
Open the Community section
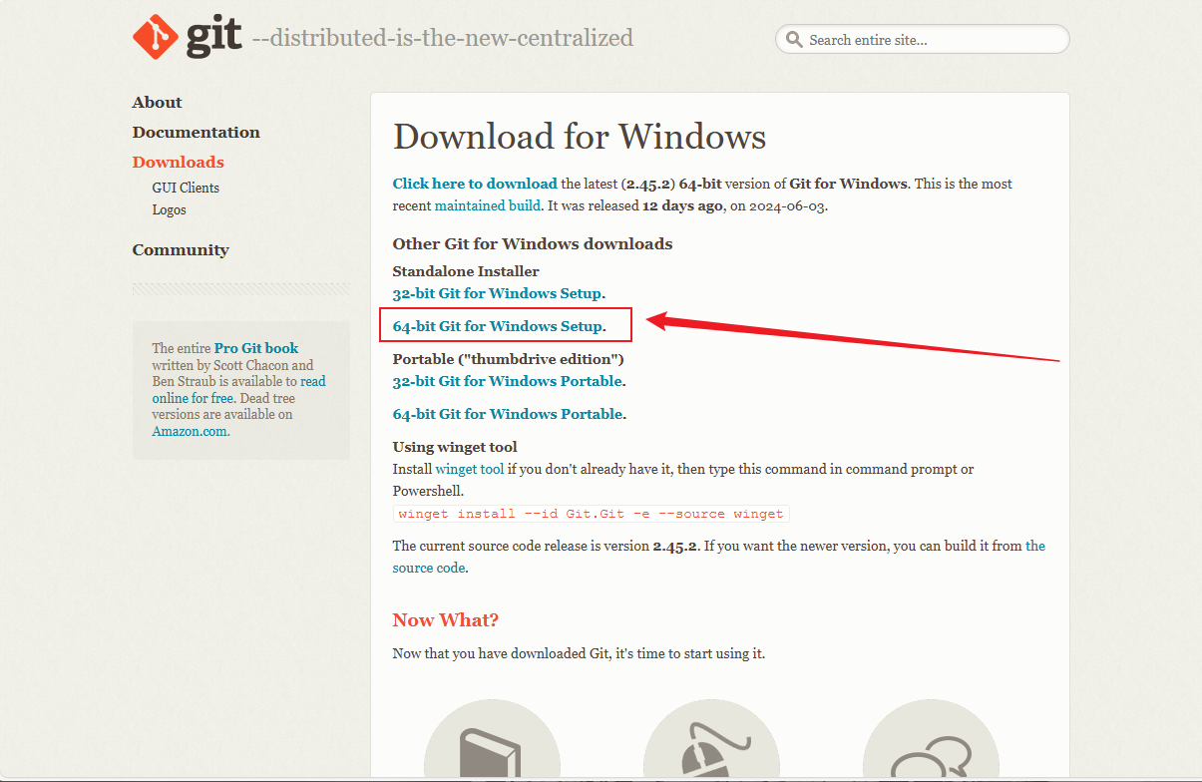click(181, 249)
